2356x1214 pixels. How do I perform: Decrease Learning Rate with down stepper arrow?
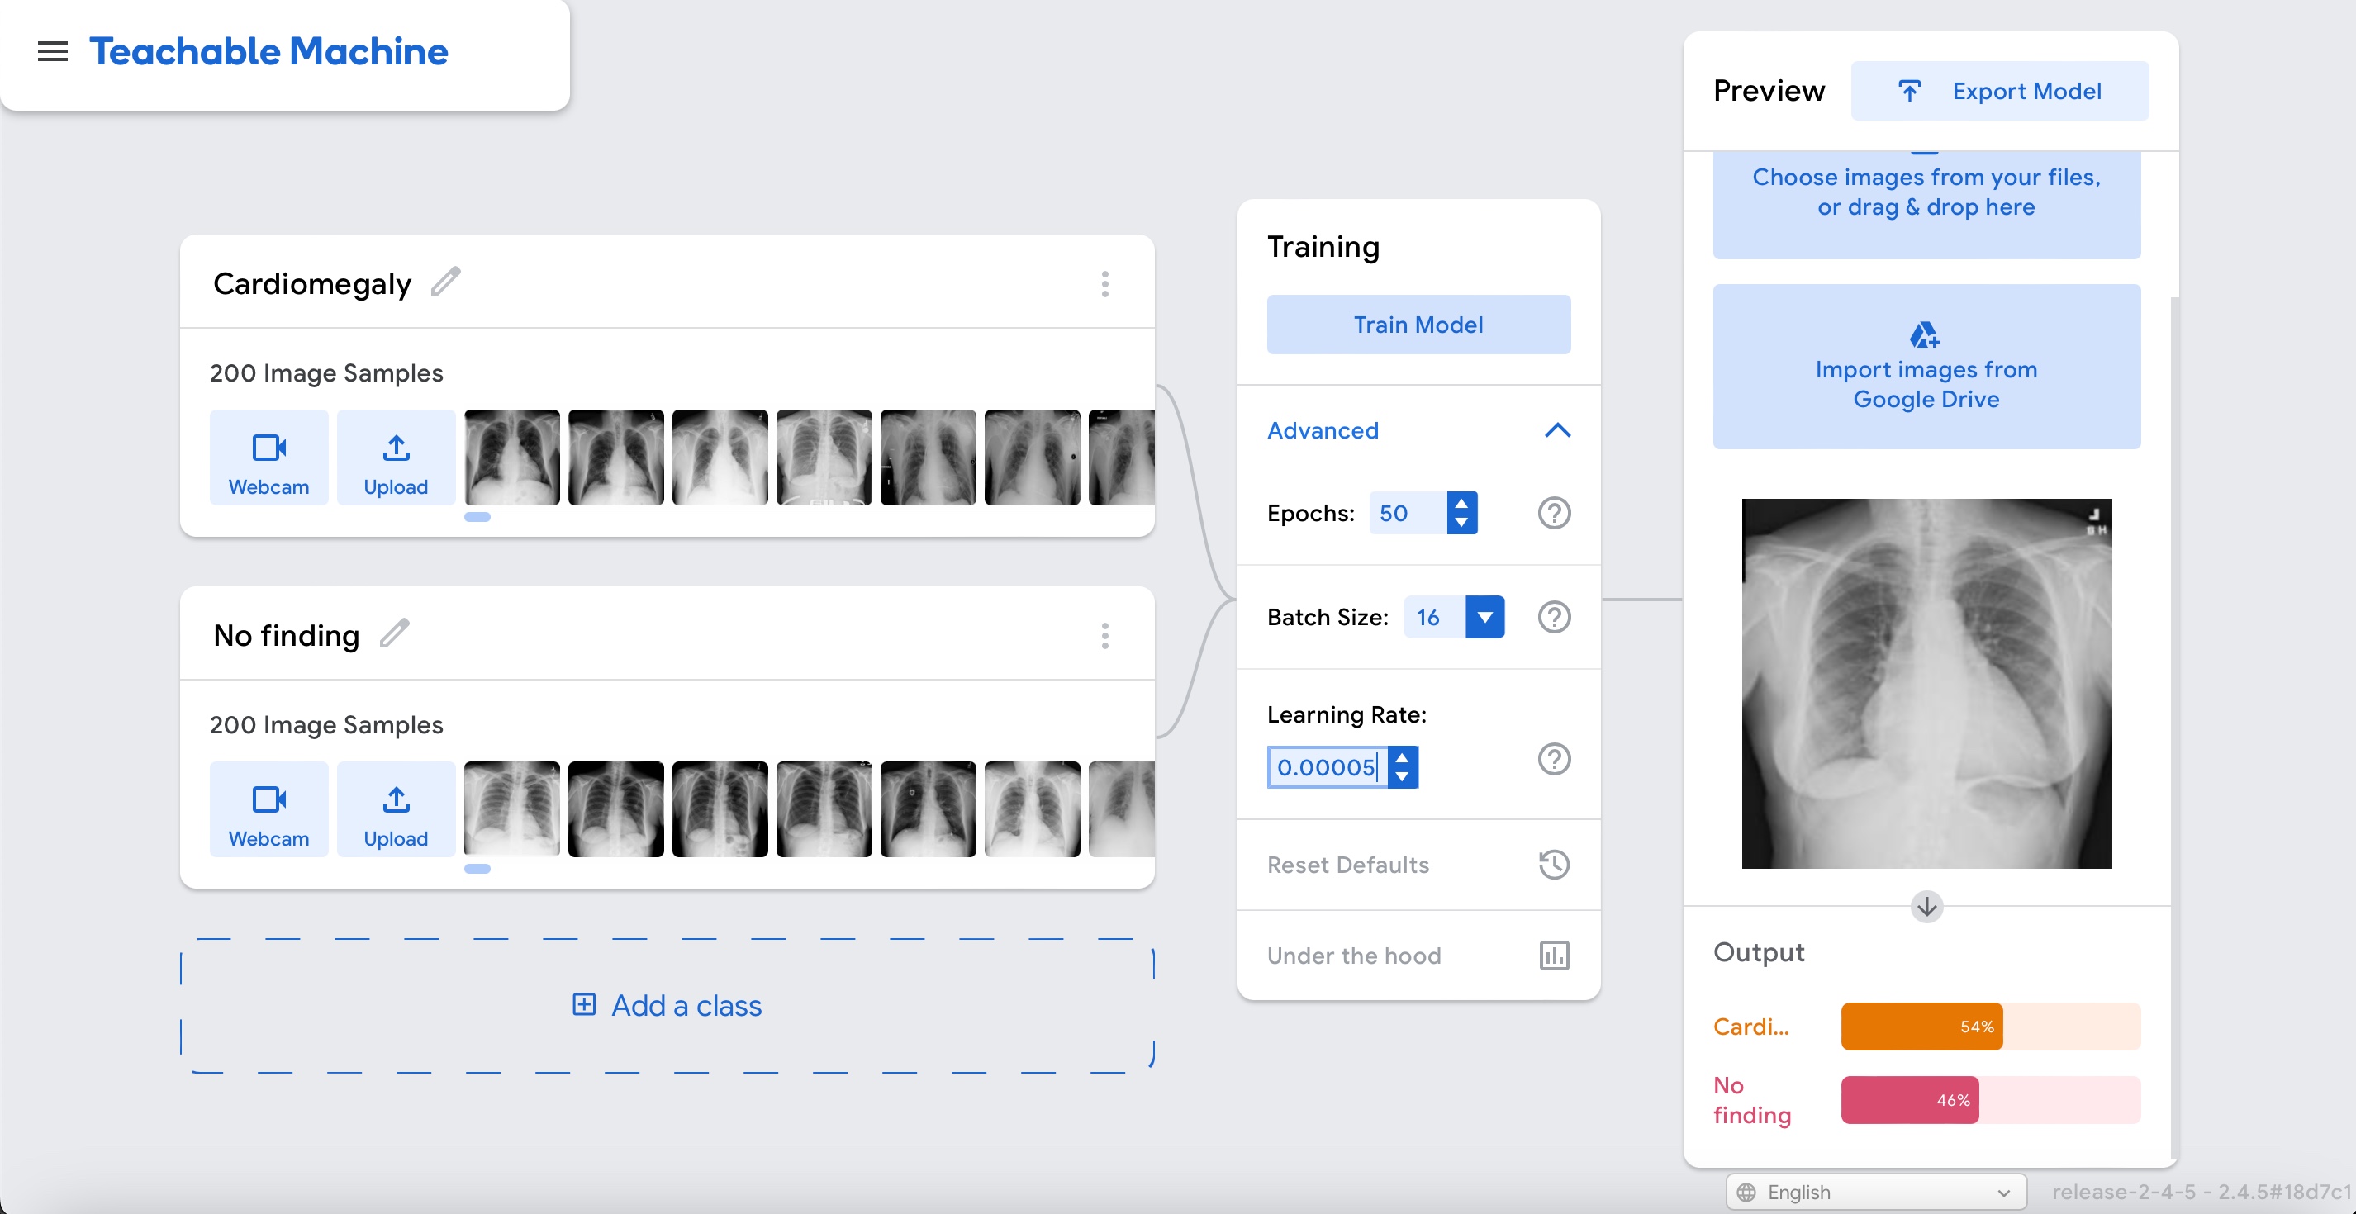(1402, 778)
